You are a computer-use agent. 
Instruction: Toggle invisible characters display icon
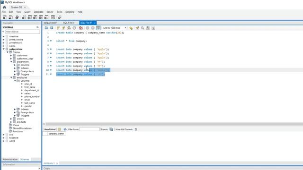coord(148,28)
